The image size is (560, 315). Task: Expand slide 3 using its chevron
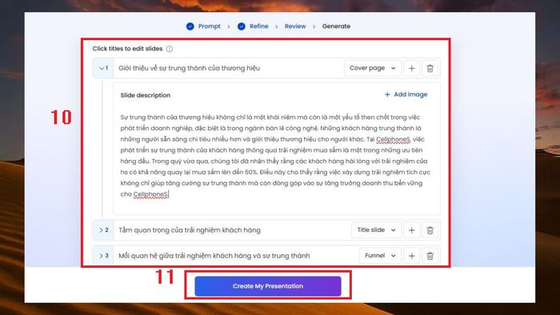pos(101,256)
